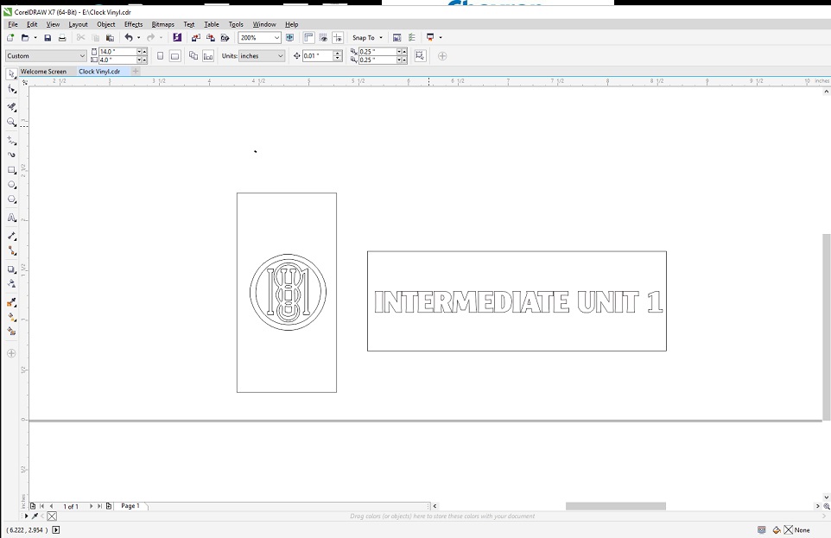Expand the Application launcher dropdown arrow
The image size is (831, 538).
441,38
